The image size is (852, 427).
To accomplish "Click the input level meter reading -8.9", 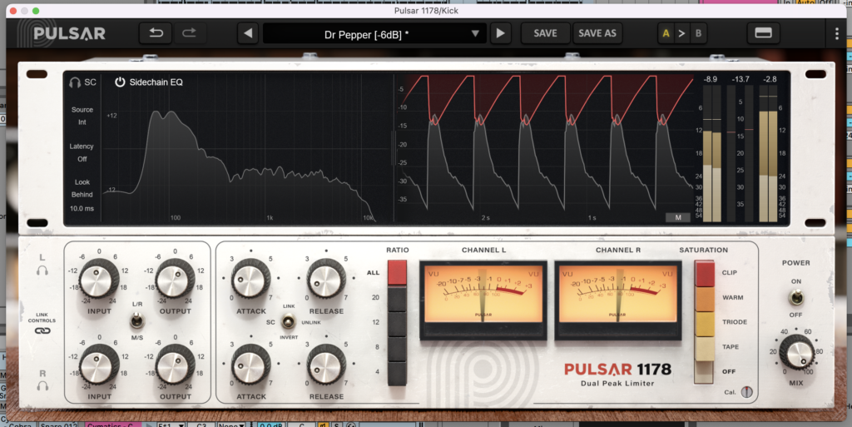I will 712,153.
